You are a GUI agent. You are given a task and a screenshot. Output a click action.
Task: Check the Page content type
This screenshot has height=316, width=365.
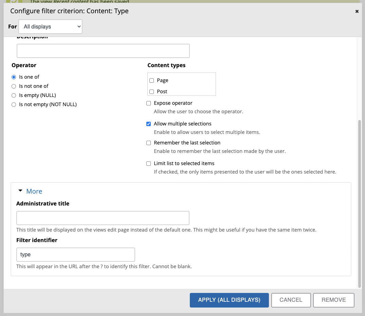click(151, 80)
